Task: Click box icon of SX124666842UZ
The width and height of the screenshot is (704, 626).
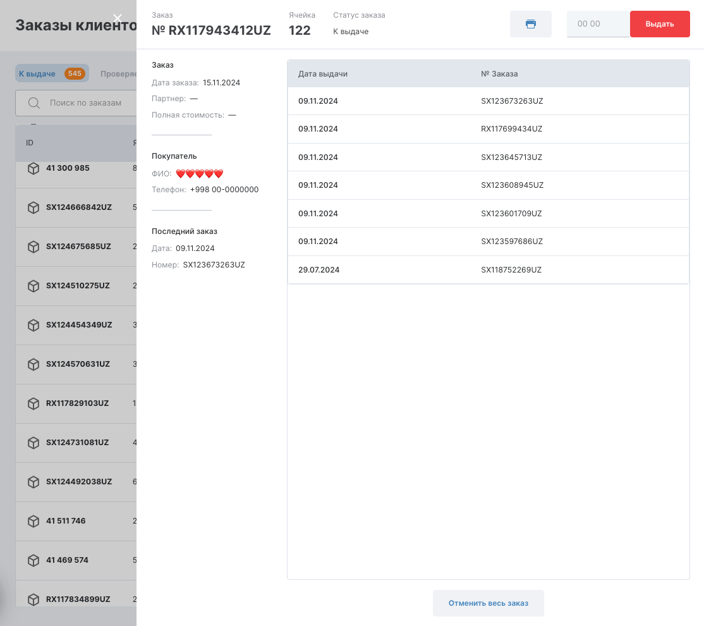Action: tap(33, 207)
